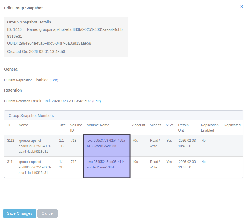Select the 512e column header
The width and height of the screenshot is (247, 220).
tap(170, 125)
